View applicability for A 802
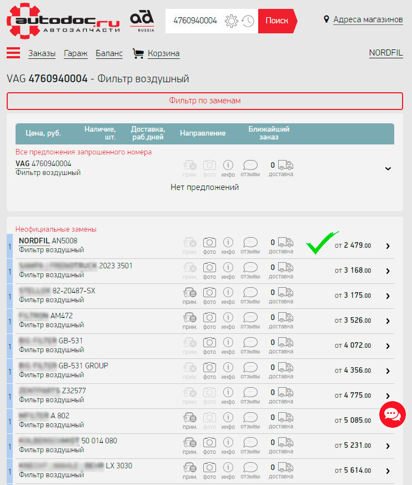Screen dimensions: 412x485 tap(190, 421)
